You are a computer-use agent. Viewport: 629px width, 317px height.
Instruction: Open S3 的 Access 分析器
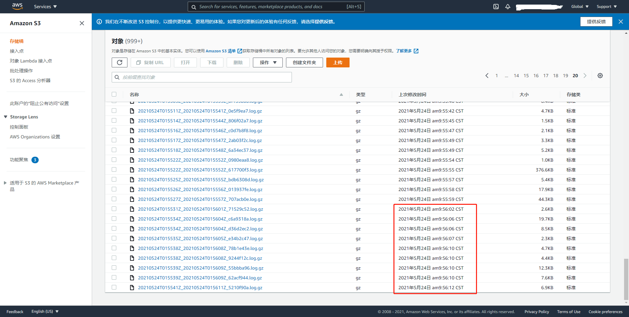click(30, 80)
